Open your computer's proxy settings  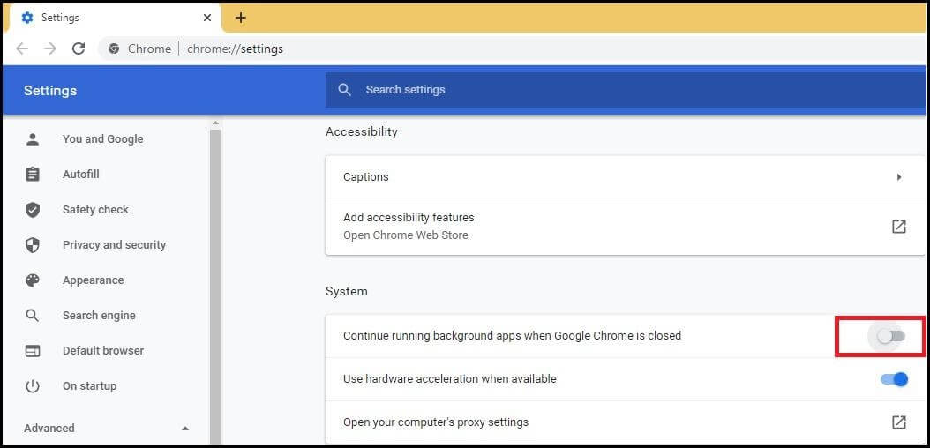click(x=625, y=422)
